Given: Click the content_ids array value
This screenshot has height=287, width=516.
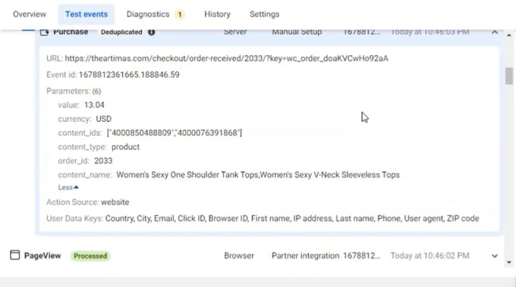Looking at the screenshot, I should pyautogui.click(x=175, y=133).
